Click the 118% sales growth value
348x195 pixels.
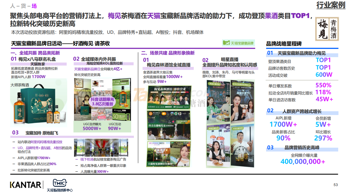[323, 92]
